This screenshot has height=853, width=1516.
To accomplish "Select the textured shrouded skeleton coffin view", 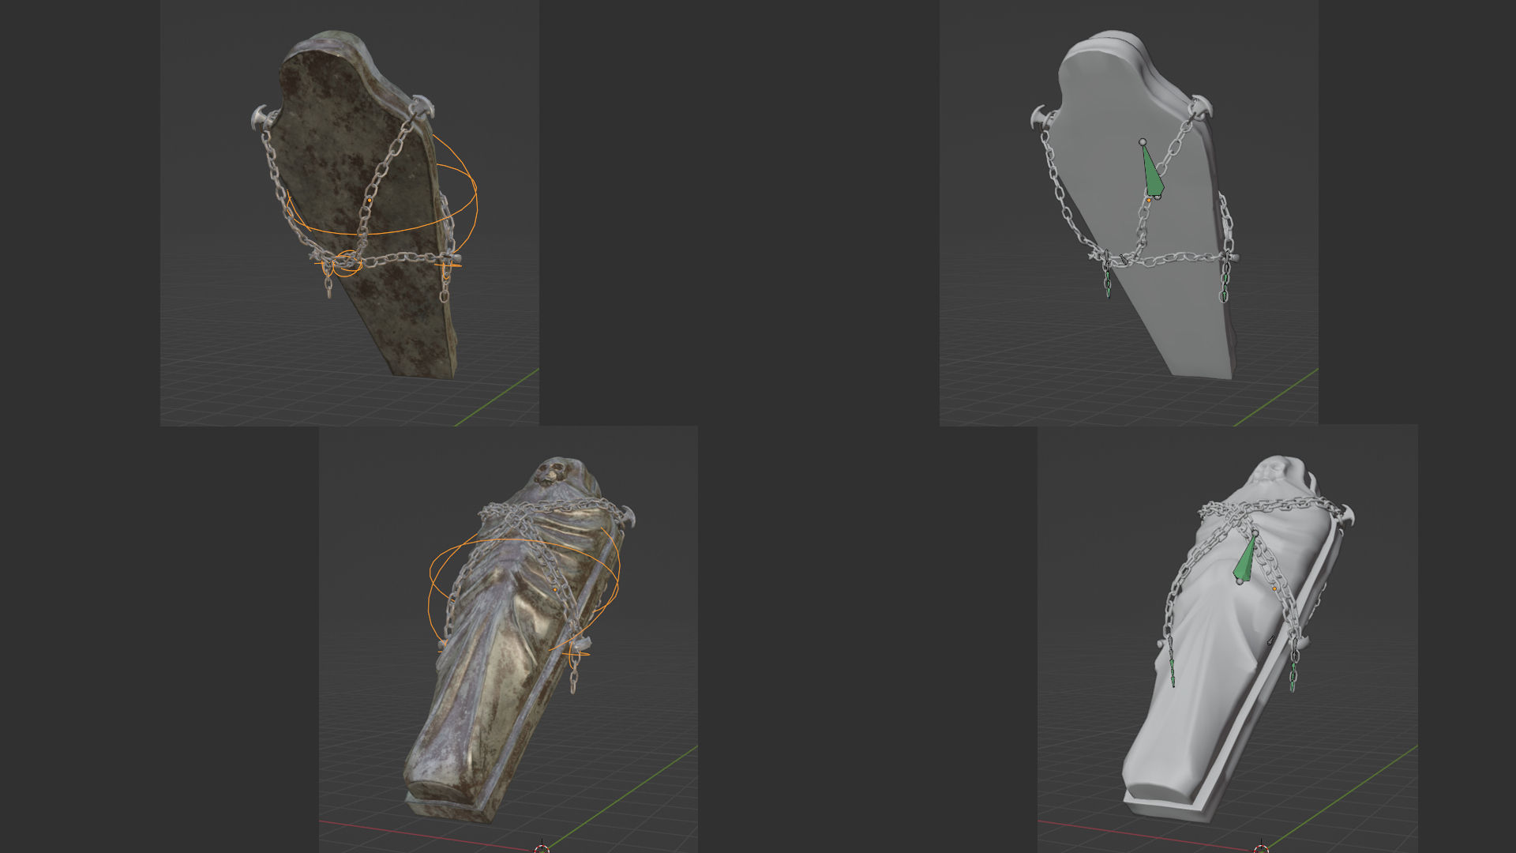I will [x=508, y=639].
